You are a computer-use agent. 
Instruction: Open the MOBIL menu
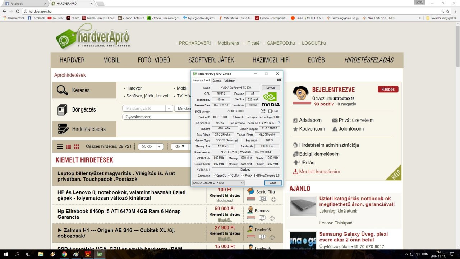[x=111, y=60]
